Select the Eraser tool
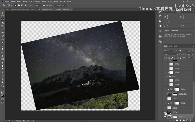The image size is (195, 122). pyautogui.click(x=3, y=56)
